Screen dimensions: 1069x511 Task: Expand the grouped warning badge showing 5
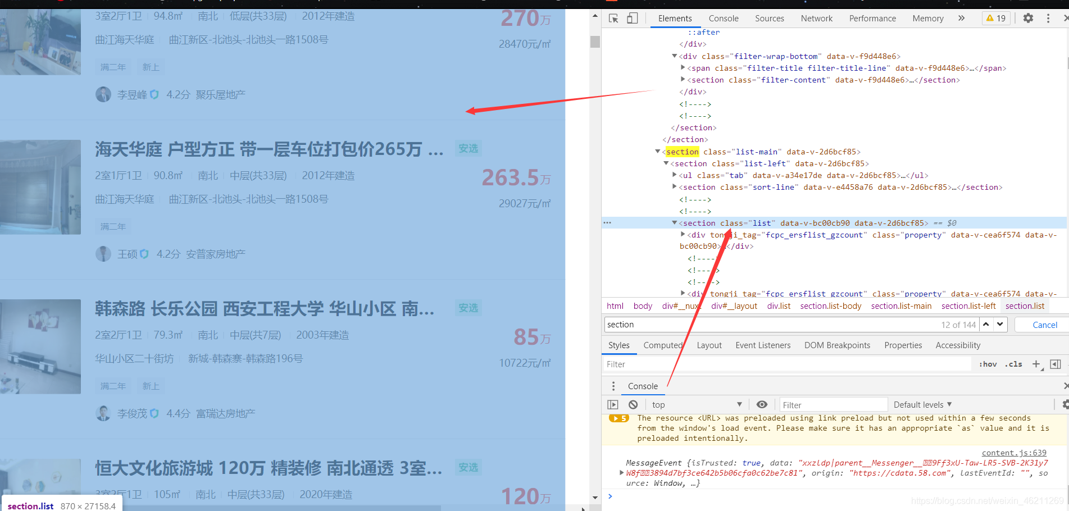(x=619, y=418)
